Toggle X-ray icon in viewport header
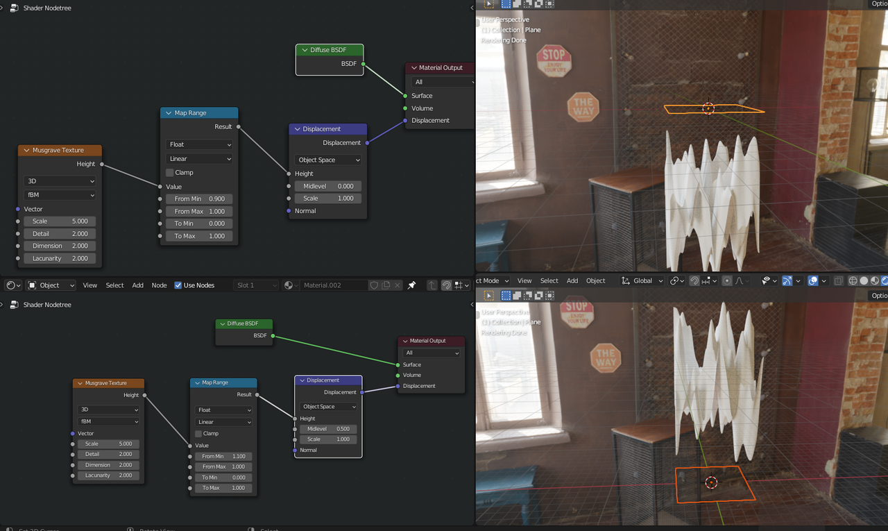Viewport: 888px width, 531px height. pyautogui.click(x=838, y=280)
